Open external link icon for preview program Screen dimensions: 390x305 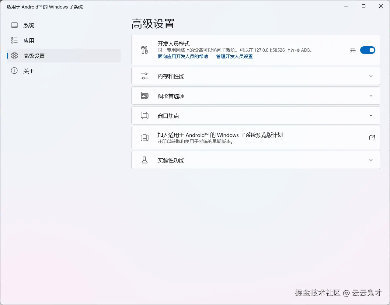(x=372, y=138)
